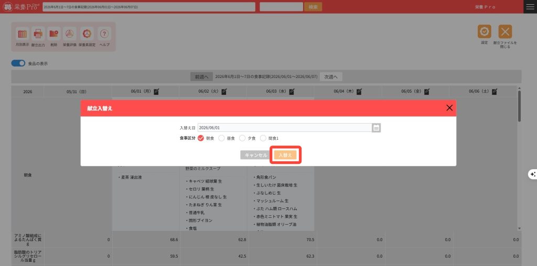Click 献立ファイルを閉じる X icon

click(x=505, y=32)
